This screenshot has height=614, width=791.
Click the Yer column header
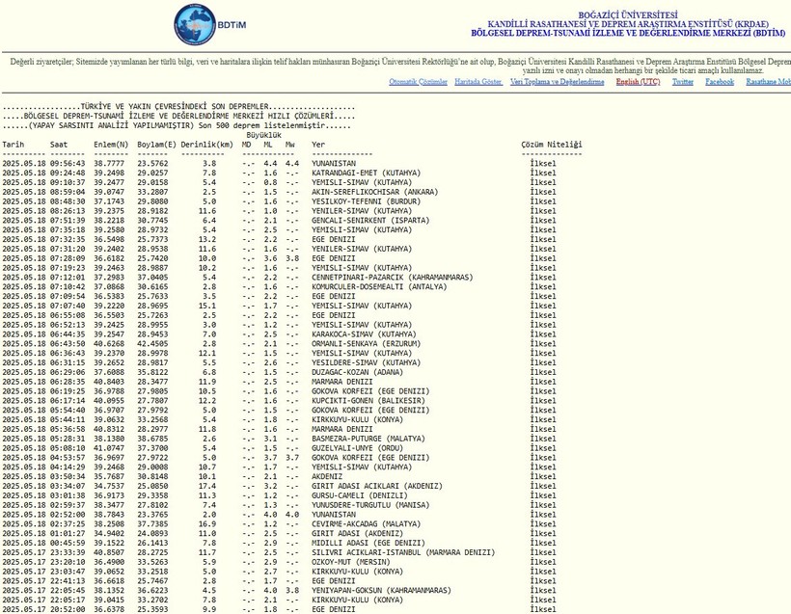tap(318, 145)
